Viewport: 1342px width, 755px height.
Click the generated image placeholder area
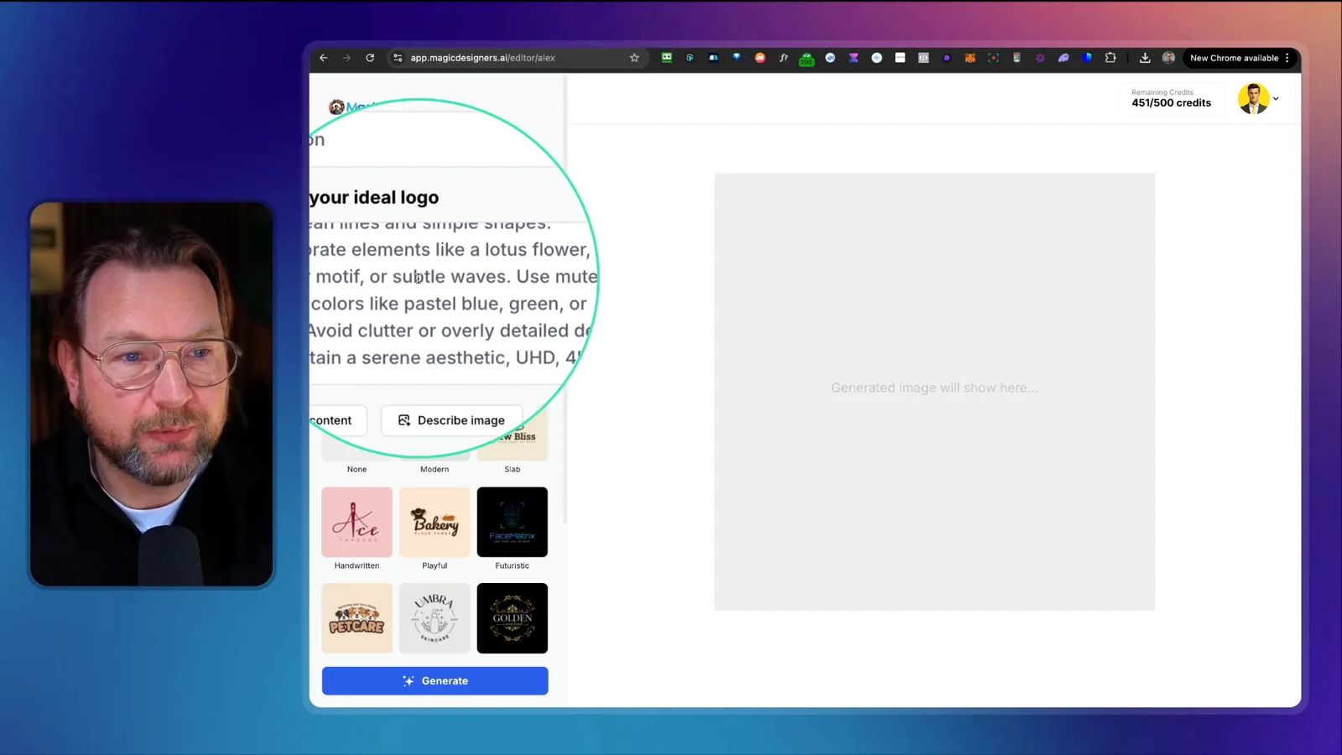tap(934, 392)
